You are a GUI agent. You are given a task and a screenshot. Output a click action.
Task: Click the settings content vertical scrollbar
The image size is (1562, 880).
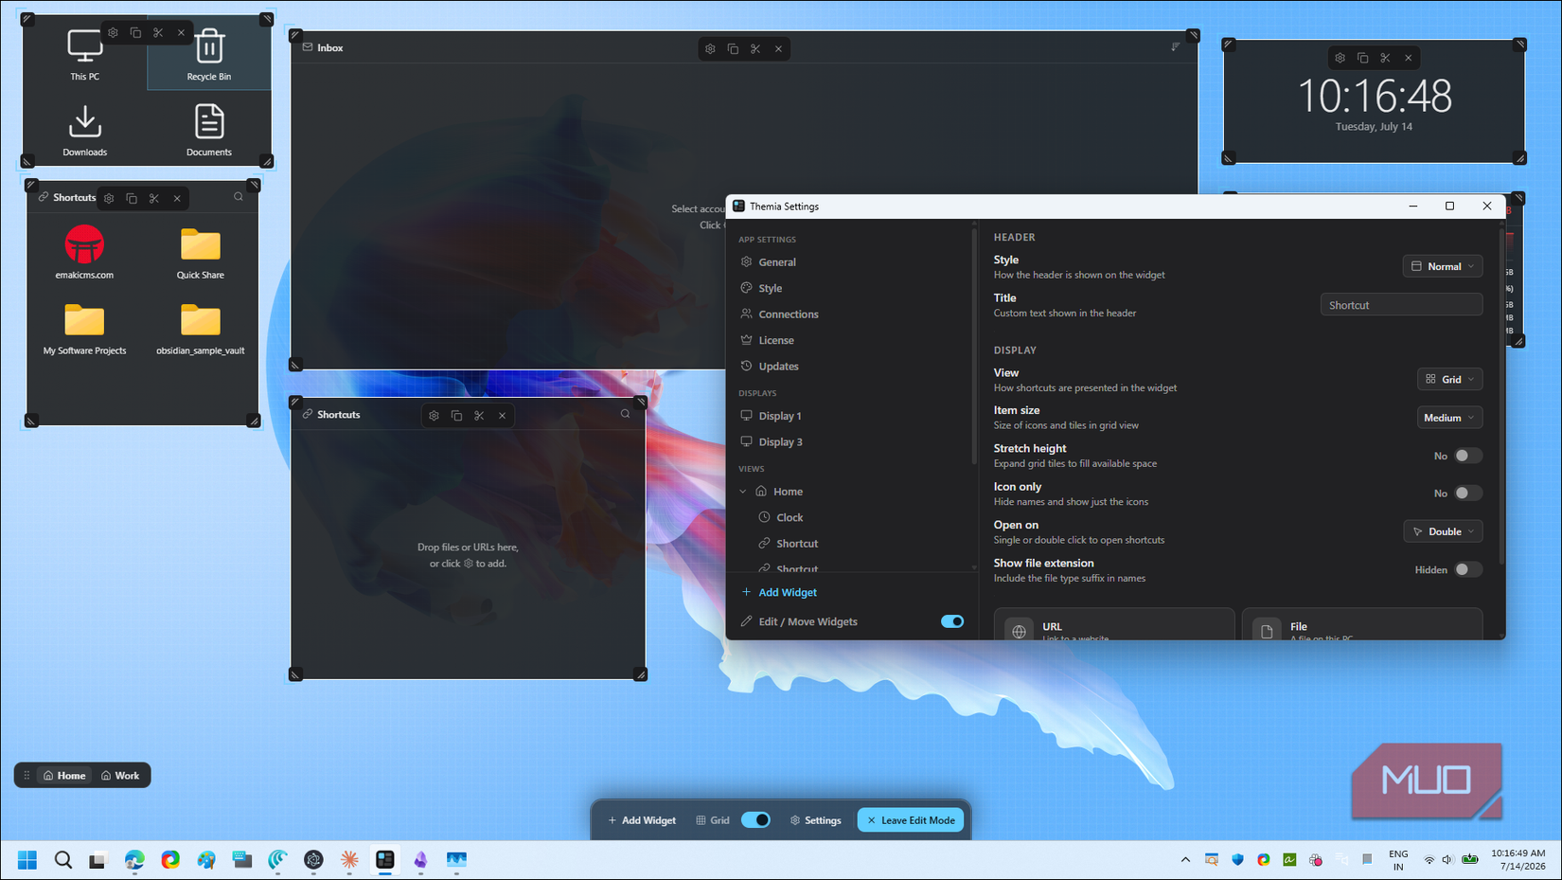[x=1501, y=398]
